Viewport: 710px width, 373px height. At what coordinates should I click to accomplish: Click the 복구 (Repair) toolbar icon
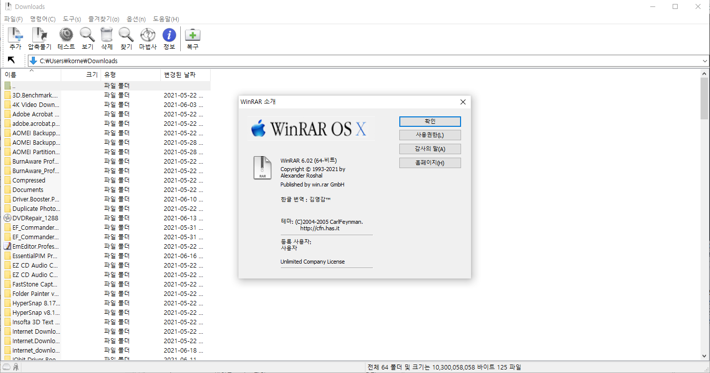click(x=193, y=35)
